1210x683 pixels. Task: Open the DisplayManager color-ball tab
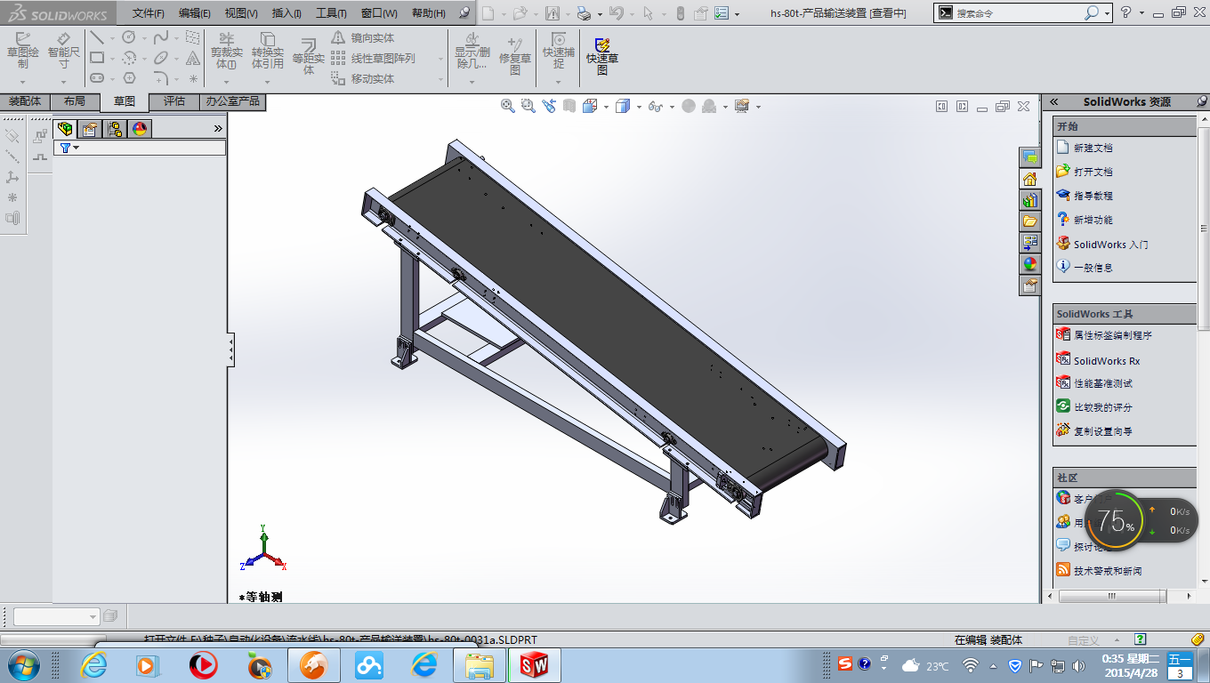tap(140, 129)
